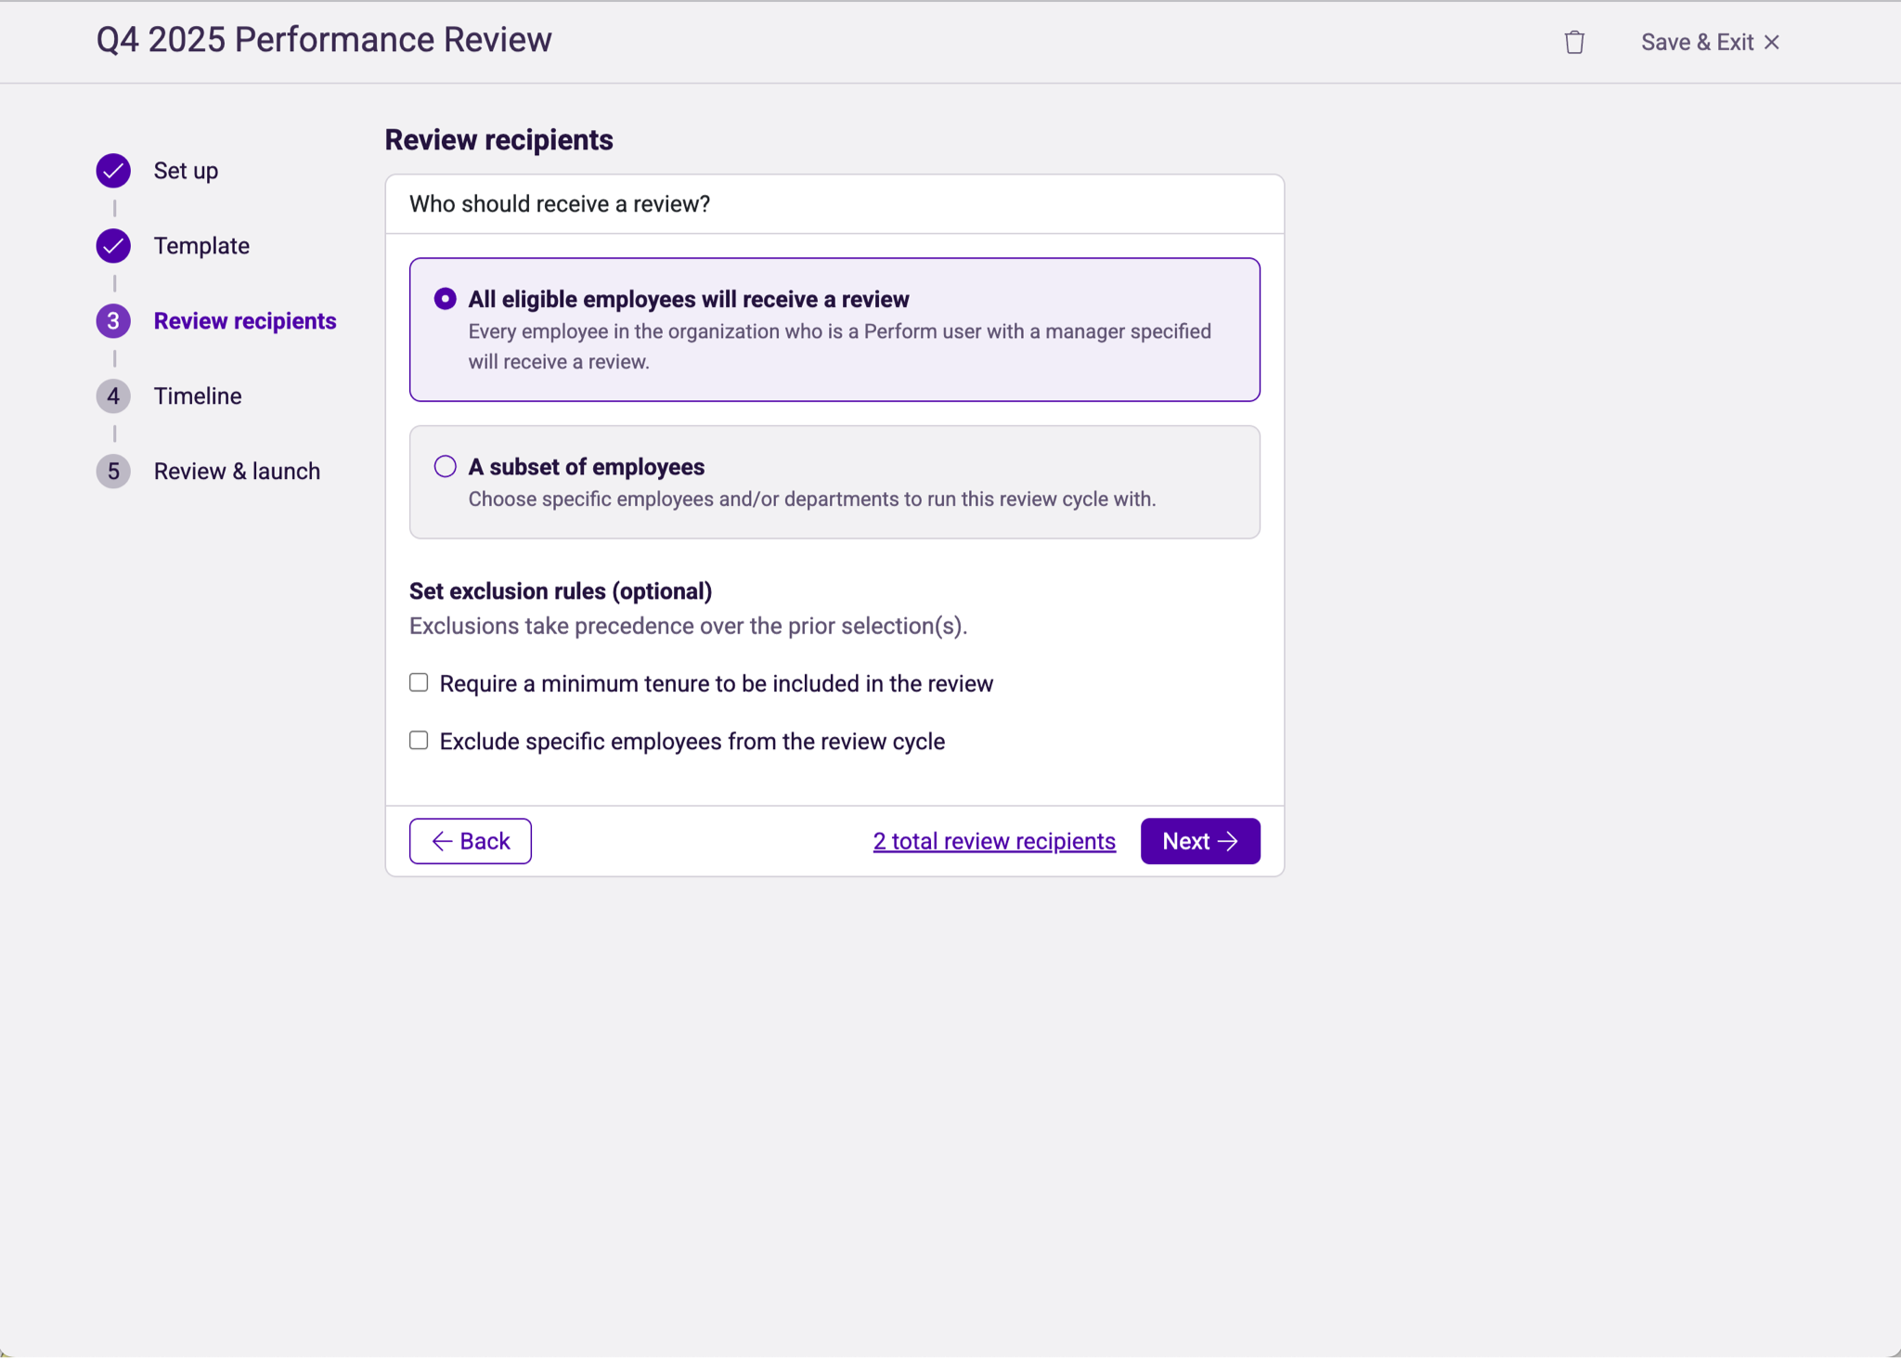Open 2 total review recipients link
The image size is (1901, 1359).
point(994,841)
